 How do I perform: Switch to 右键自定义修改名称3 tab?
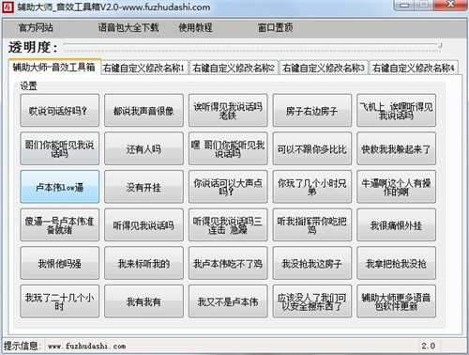pyautogui.click(x=324, y=68)
